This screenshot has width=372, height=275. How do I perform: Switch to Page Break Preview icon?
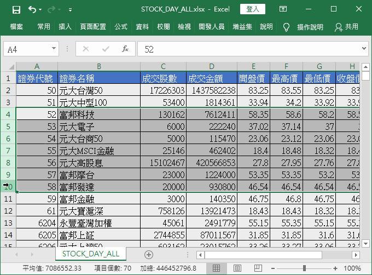(x=258, y=268)
